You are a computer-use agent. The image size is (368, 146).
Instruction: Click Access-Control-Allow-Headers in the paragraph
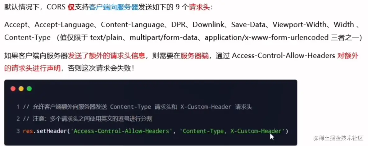tap(283, 56)
